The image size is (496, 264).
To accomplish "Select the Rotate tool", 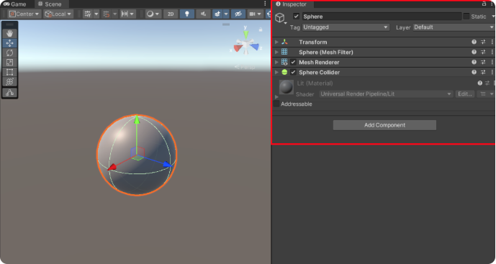I will [9, 53].
